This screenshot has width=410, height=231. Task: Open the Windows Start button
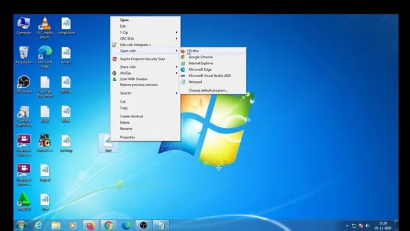(20, 225)
